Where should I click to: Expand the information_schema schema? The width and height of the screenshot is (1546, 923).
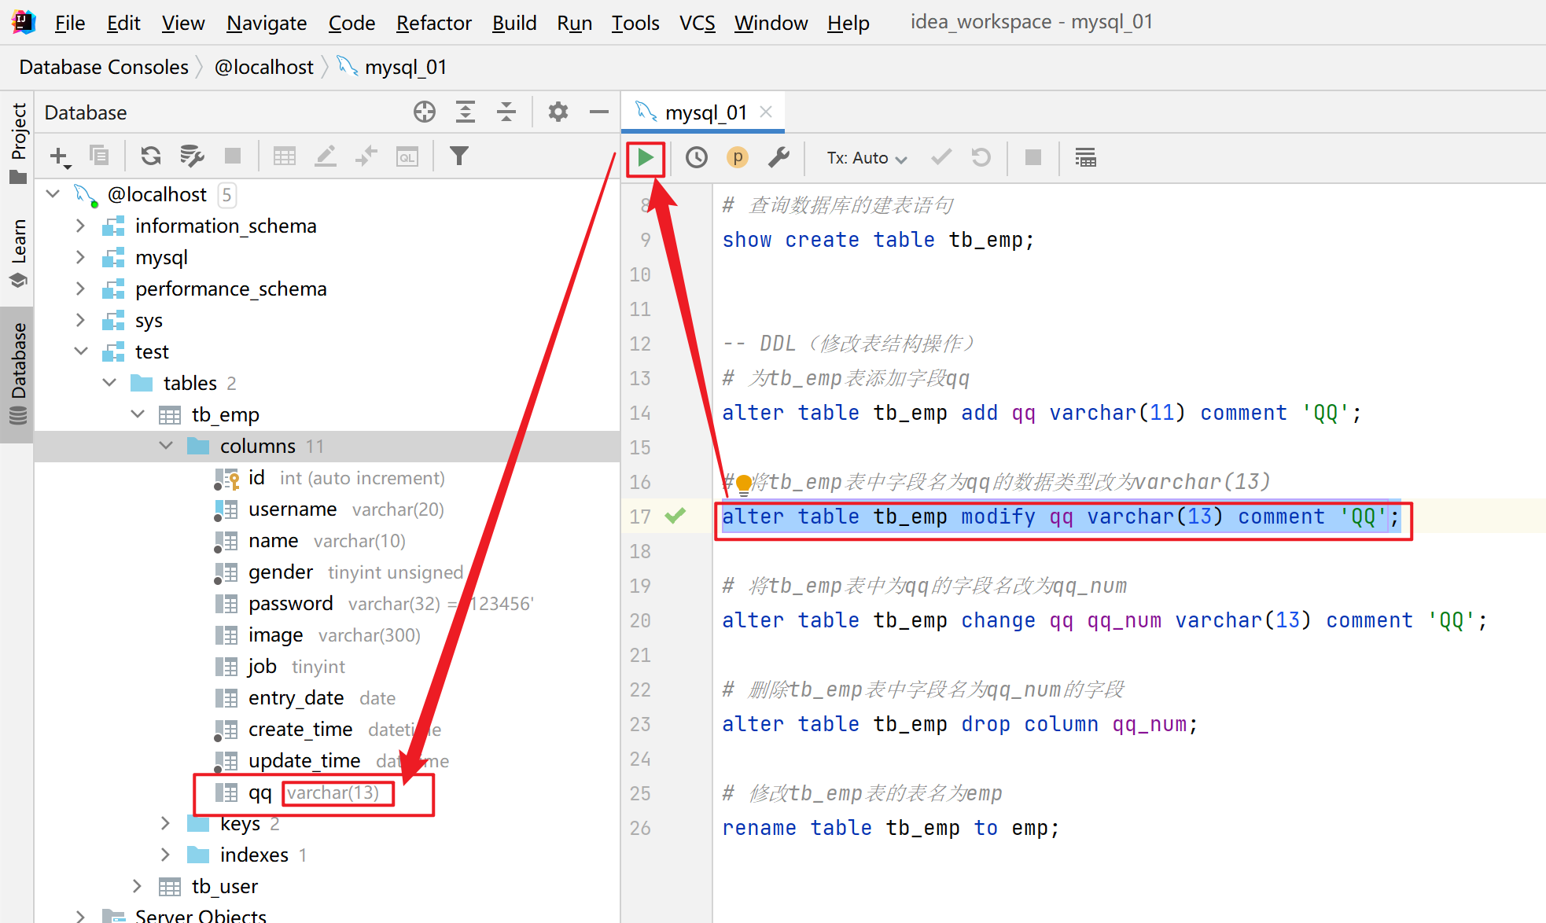pos(80,226)
